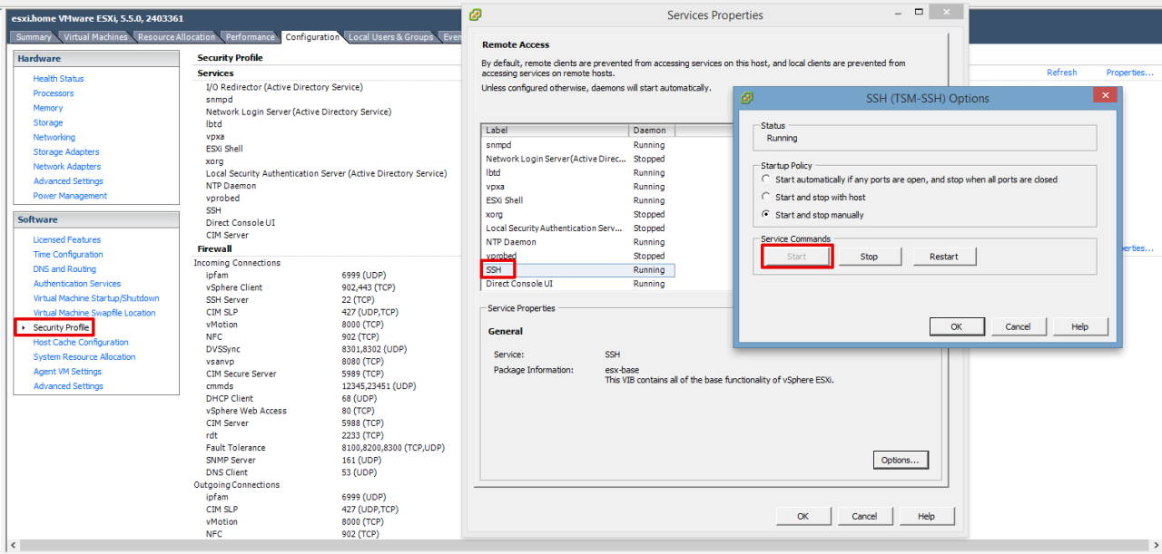Select the ESXi Shell row in services list
Viewport: 1162px width, 554px height.
578,200
